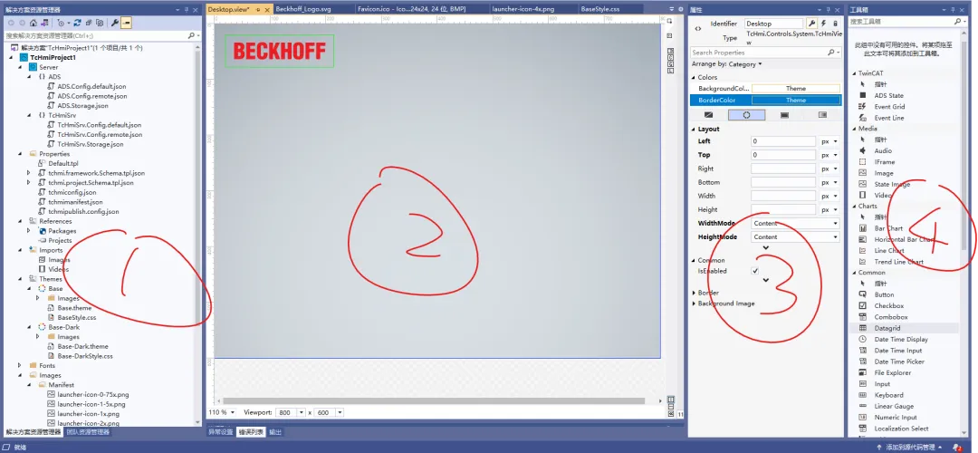Click the Visual Studio sync icon beside Home
This screenshot has height=453, width=978.
44,23
